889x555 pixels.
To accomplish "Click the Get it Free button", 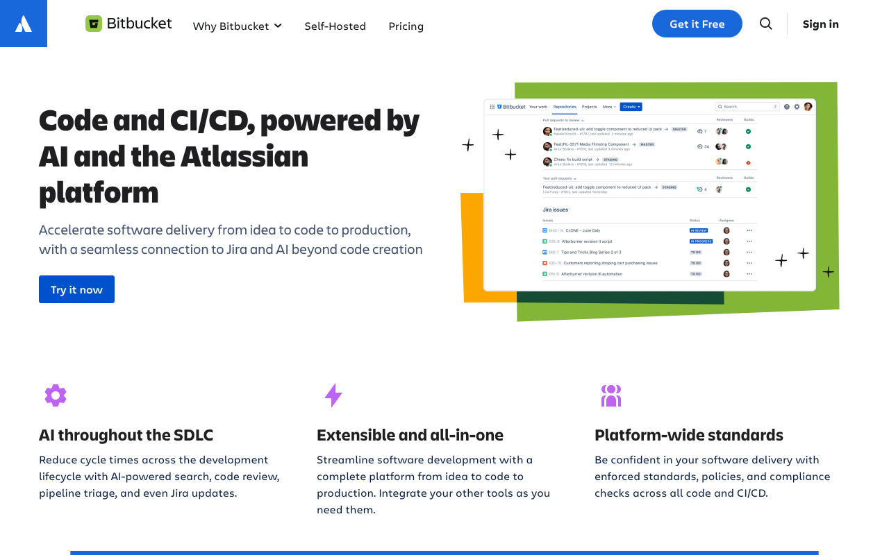I will tap(697, 23).
